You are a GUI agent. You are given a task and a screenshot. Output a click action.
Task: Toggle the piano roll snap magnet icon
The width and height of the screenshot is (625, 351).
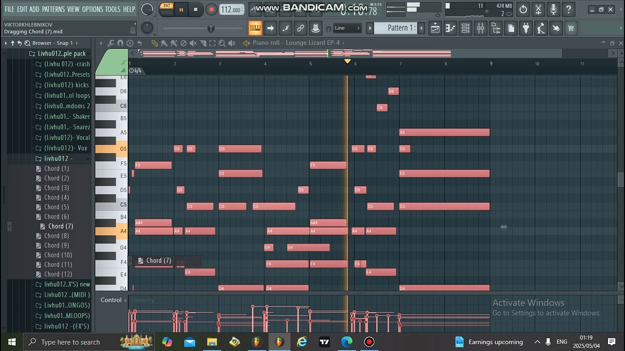(x=121, y=43)
